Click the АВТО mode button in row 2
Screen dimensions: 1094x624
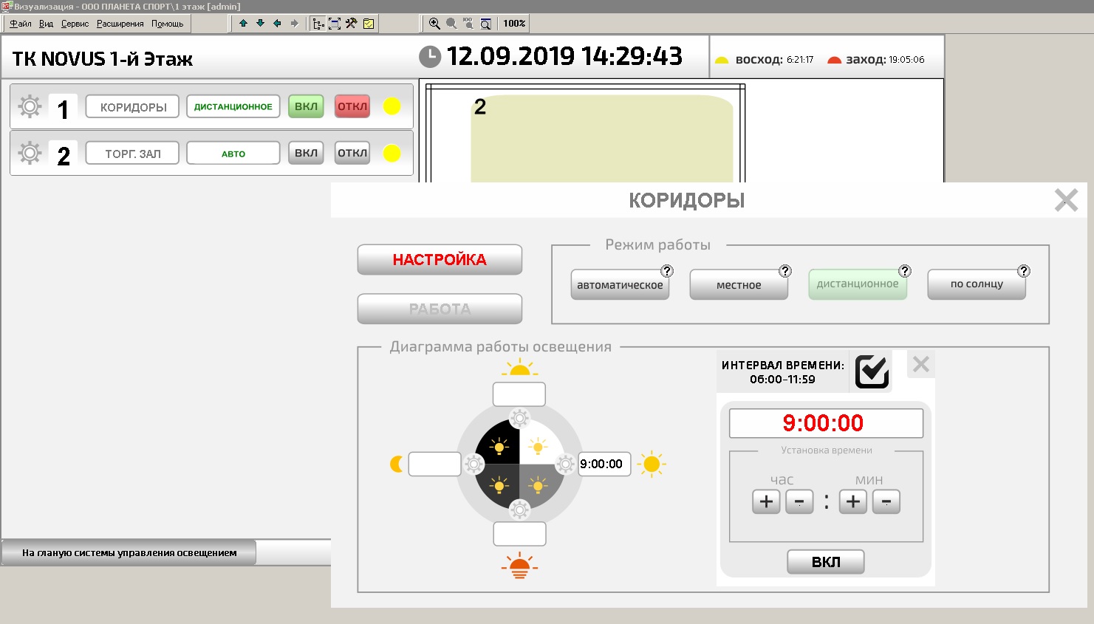pyautogui.click(x=233, y=153)
